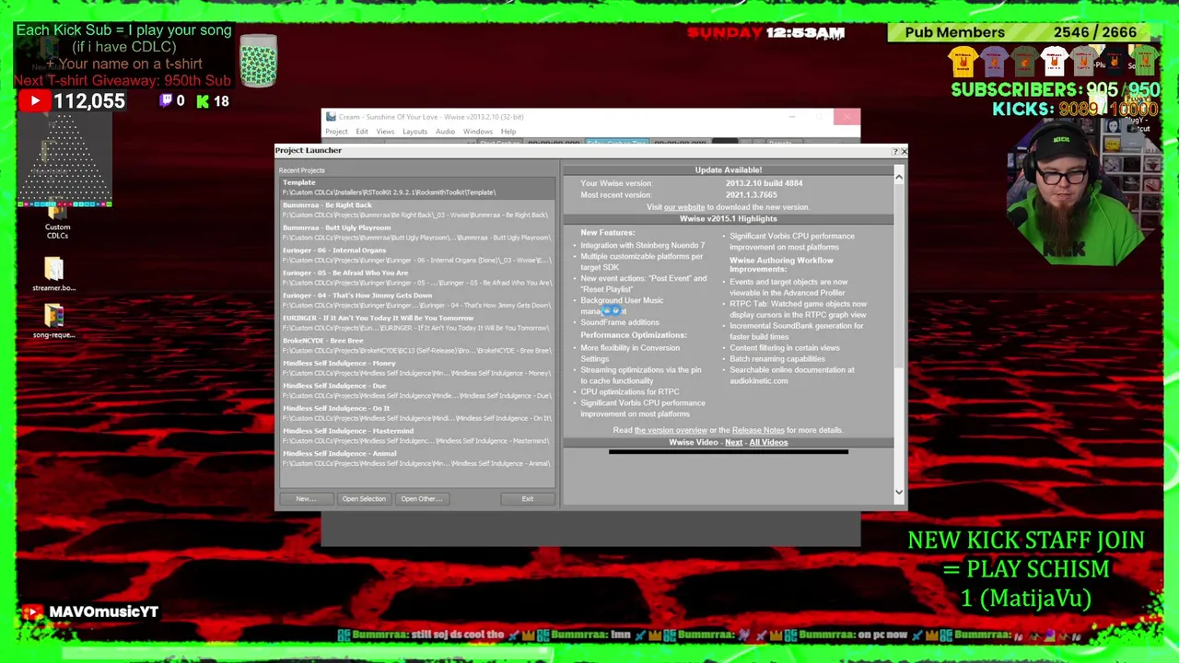Click the 'Recent Projects' label
Image resolution: width=1179 pixels, height=663 pixels.
click(x=302, y=170)
